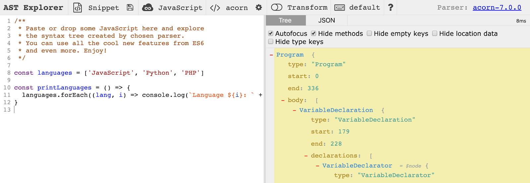Toggle the Transform switch
This screenshot has width=530, height=183.
(277, 7)
